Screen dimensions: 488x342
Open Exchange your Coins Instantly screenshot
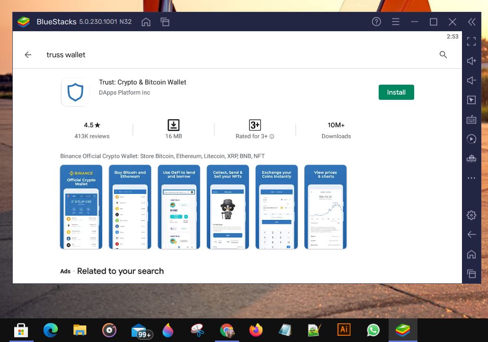pos(277,207)
